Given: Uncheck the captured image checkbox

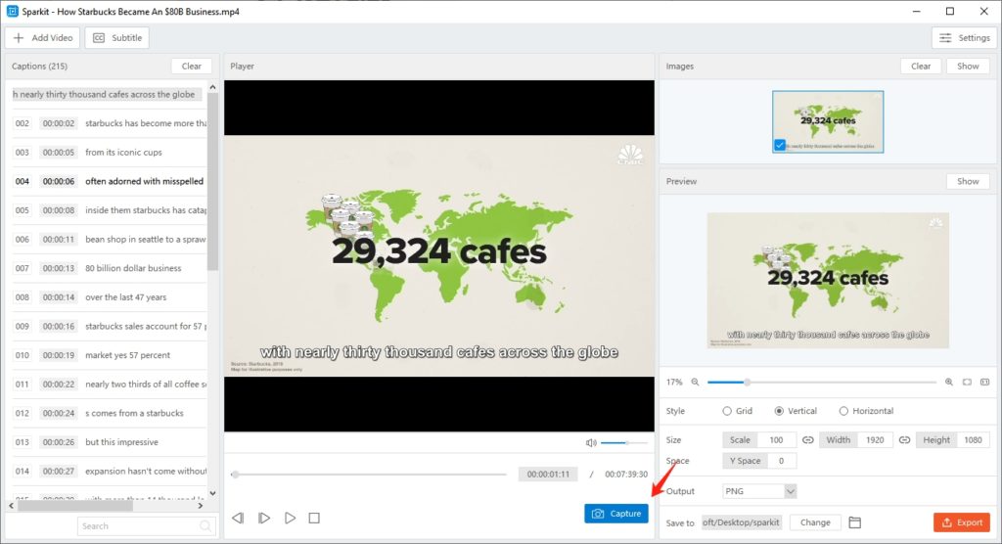Looking at the screenshot, I should (780, 145).
